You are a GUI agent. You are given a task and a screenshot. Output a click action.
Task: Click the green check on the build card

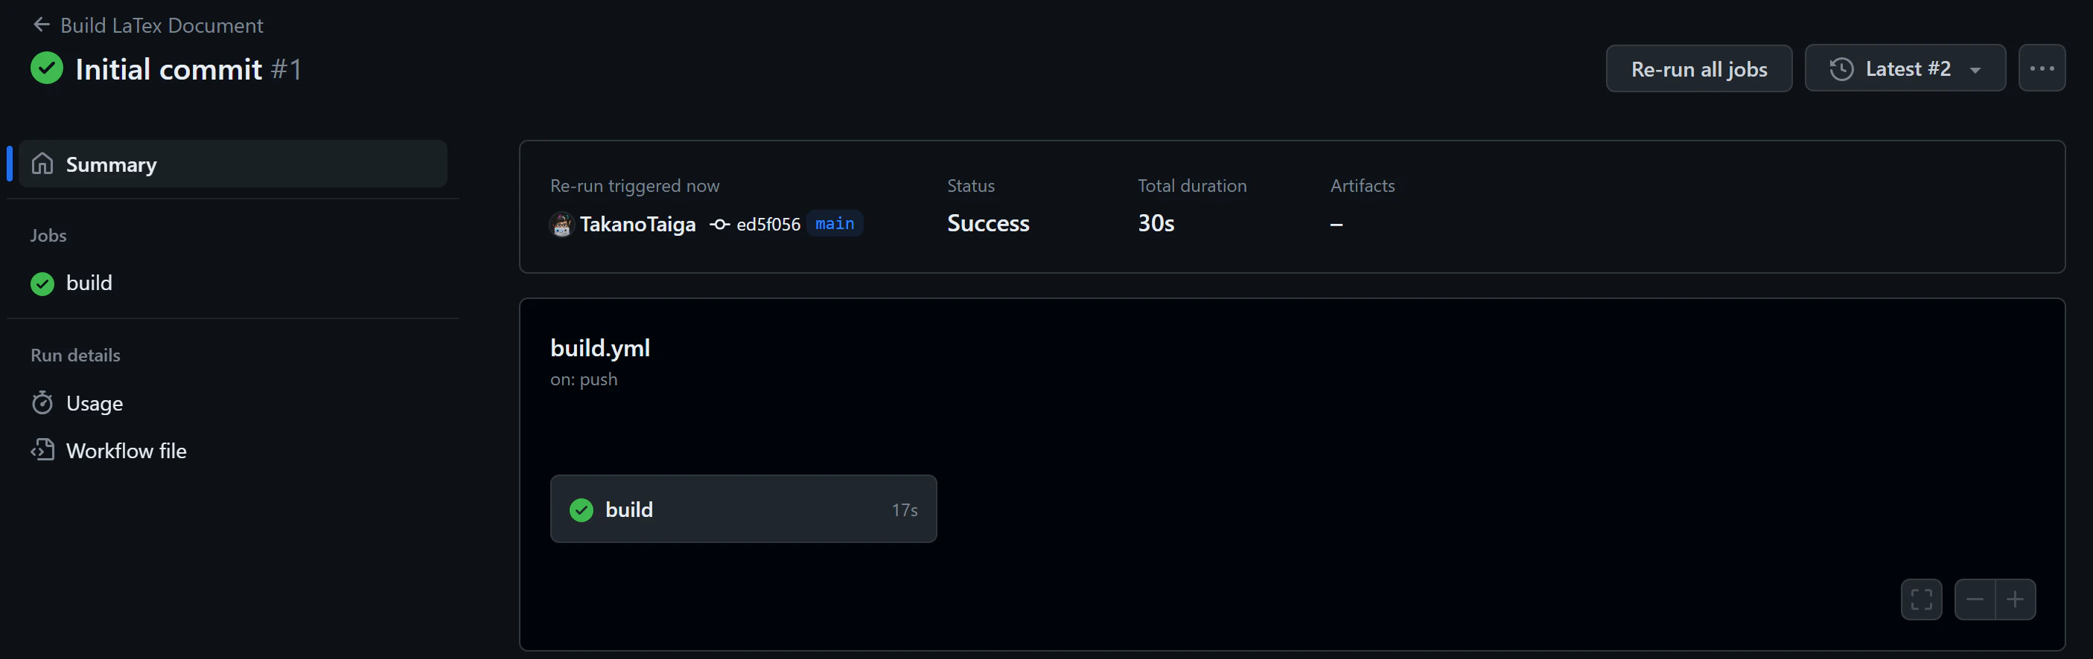click(582, 509)
